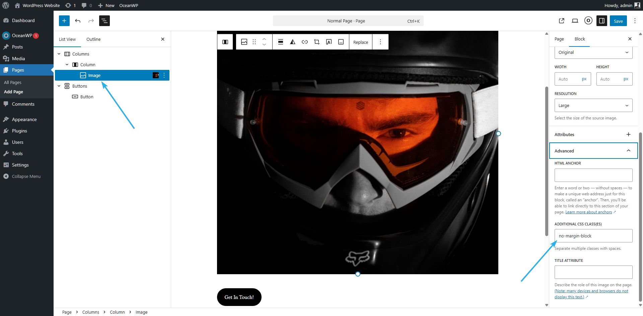Open the New content menu

click(x=106, y=5)
